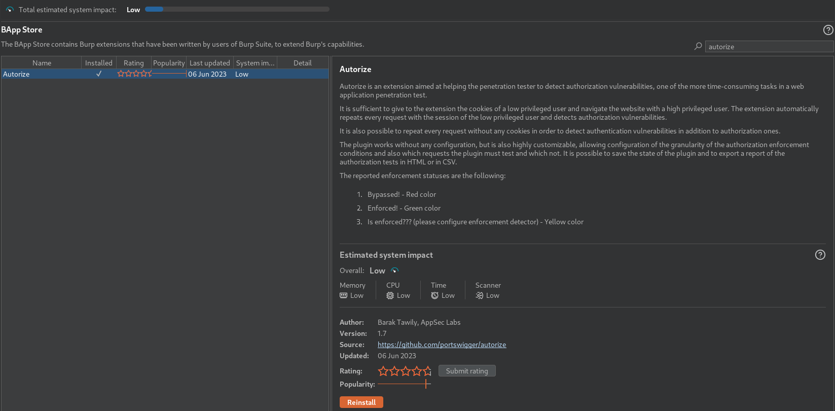Open BApp Store help question mark
The image size is (835, 411).
point(828,30)
